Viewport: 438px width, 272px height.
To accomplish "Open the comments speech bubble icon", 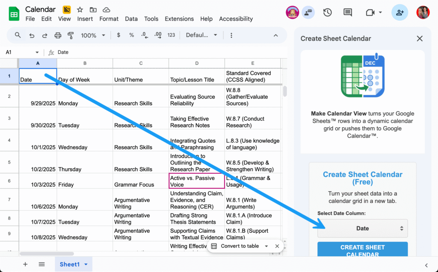I will [348, 12].
